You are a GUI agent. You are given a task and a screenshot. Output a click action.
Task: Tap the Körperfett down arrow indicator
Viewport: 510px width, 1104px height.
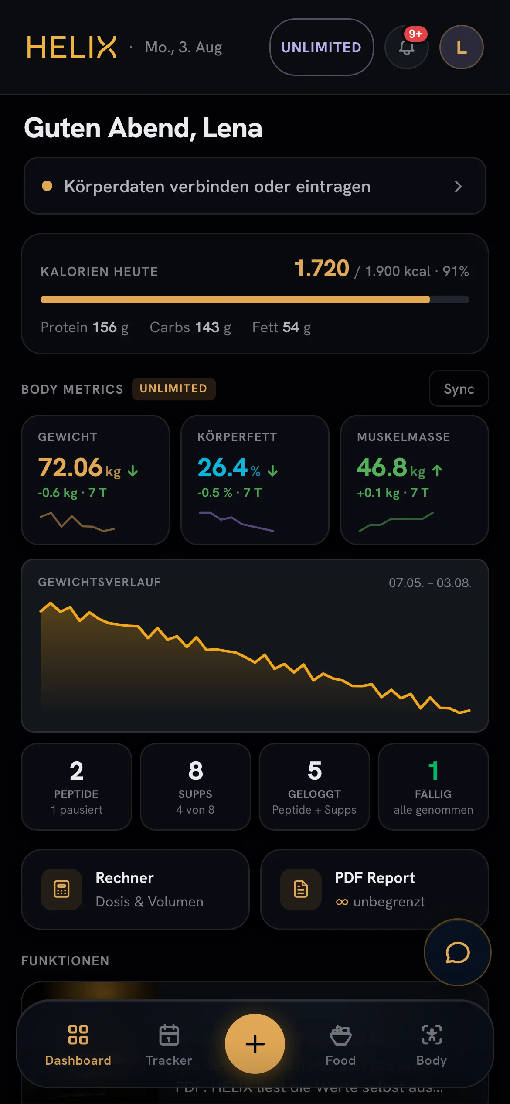pos(272,471)
